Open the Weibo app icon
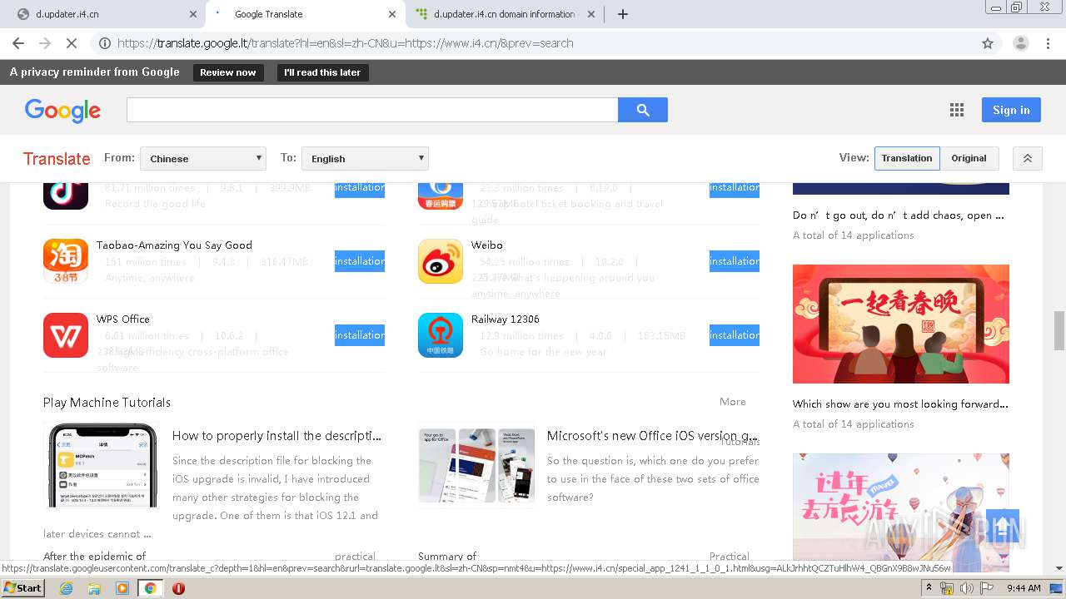 [441, 261]
